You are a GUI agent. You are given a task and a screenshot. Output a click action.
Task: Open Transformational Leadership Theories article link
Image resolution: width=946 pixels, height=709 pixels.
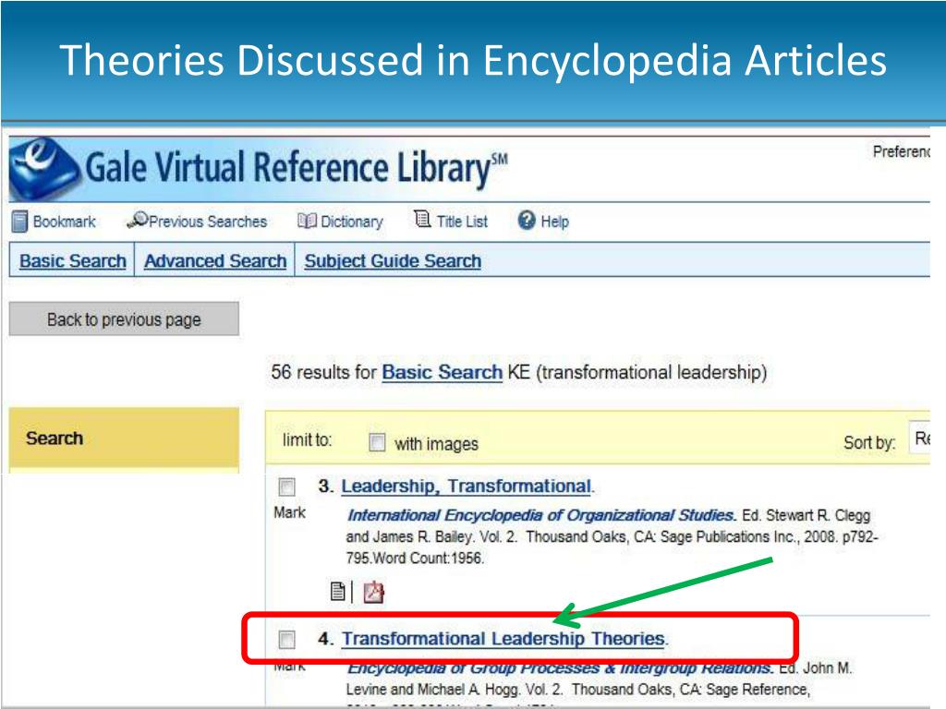click(503, 639)
